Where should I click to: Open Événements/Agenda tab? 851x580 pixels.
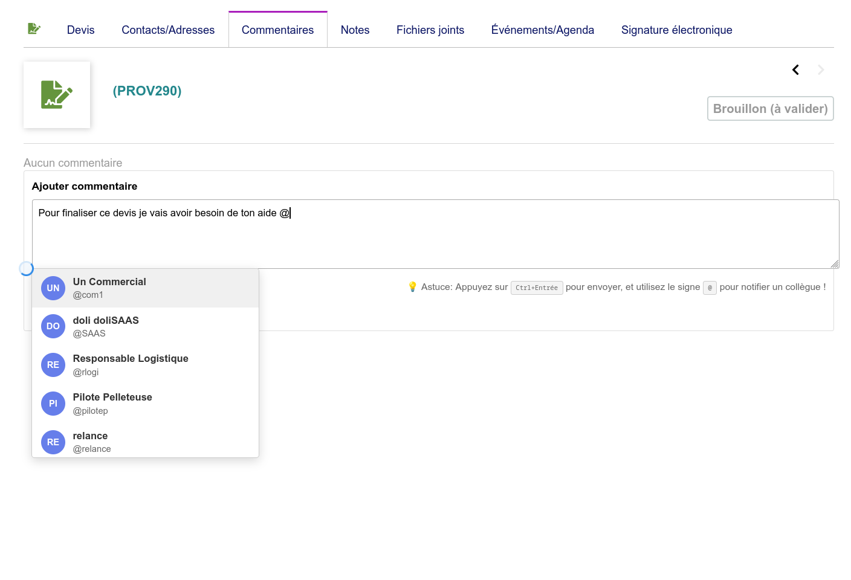point(542,30)
